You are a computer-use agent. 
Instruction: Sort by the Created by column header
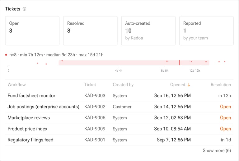(x=123, y=85)
